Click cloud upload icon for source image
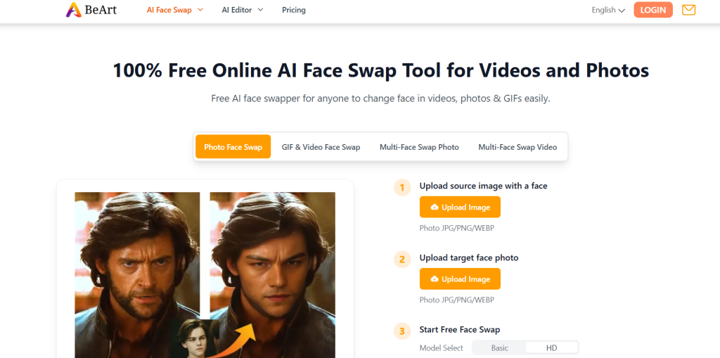This screenshot has height=358, width=720. click(435, 207)
